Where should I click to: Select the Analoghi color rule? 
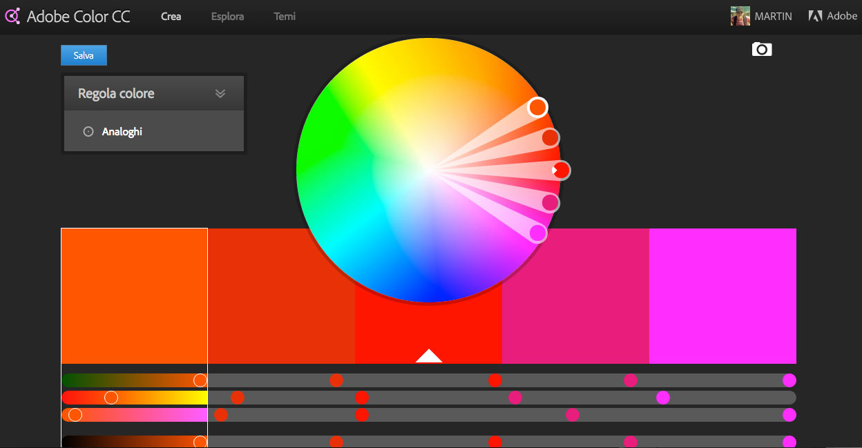pyautogui.click(x=122, y=131)
